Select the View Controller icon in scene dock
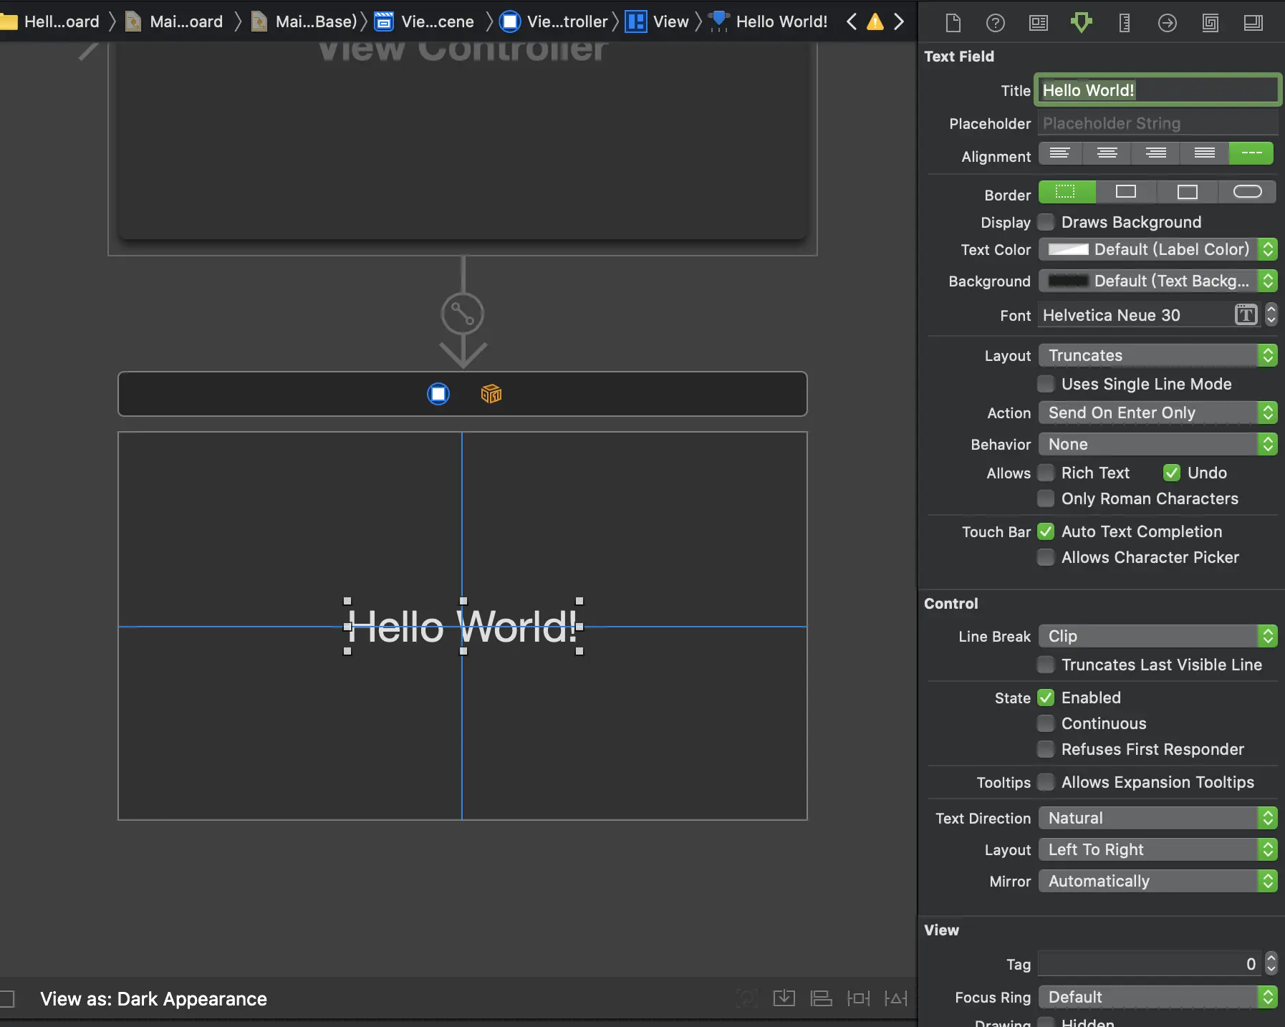This screenshot has height=1027, width=1285. tap(438, 394)
